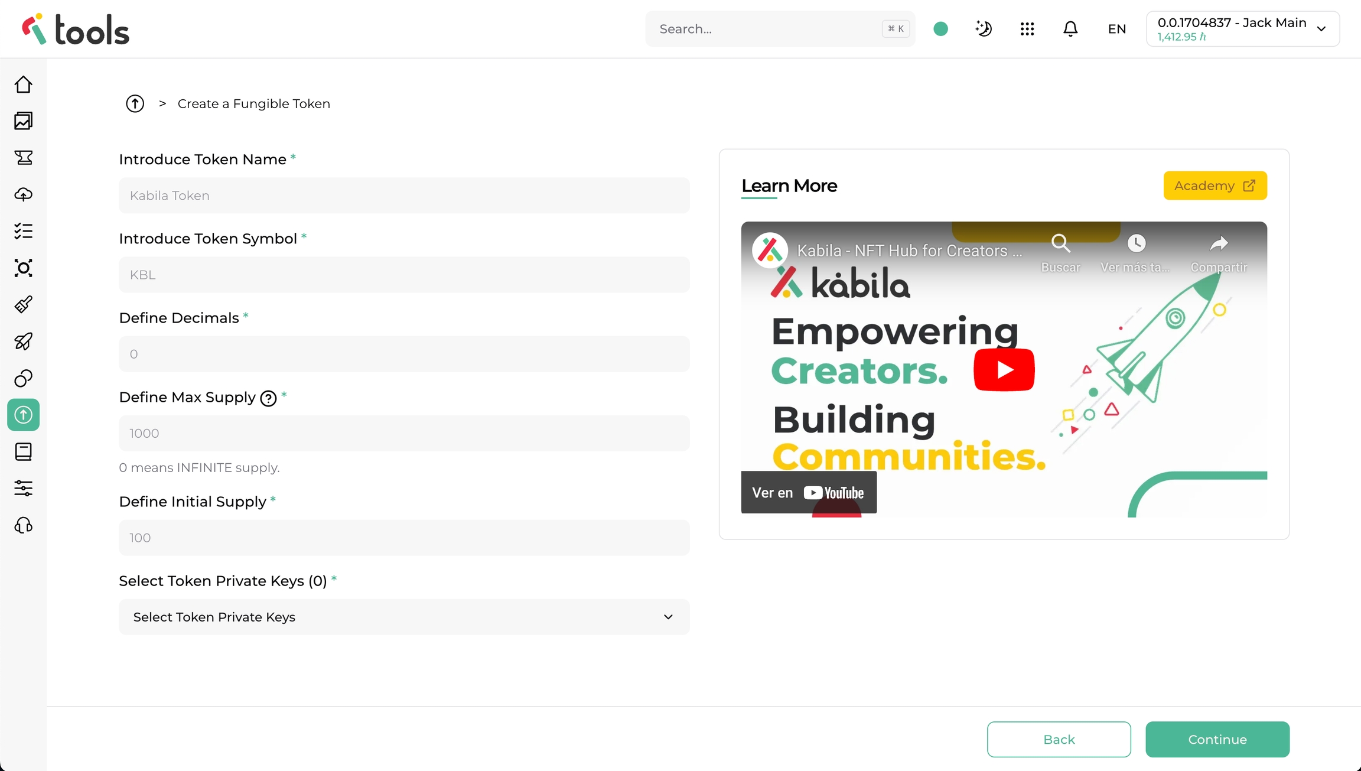
Task: Open the apps grid menu icon
Action: coord(1027,29)
